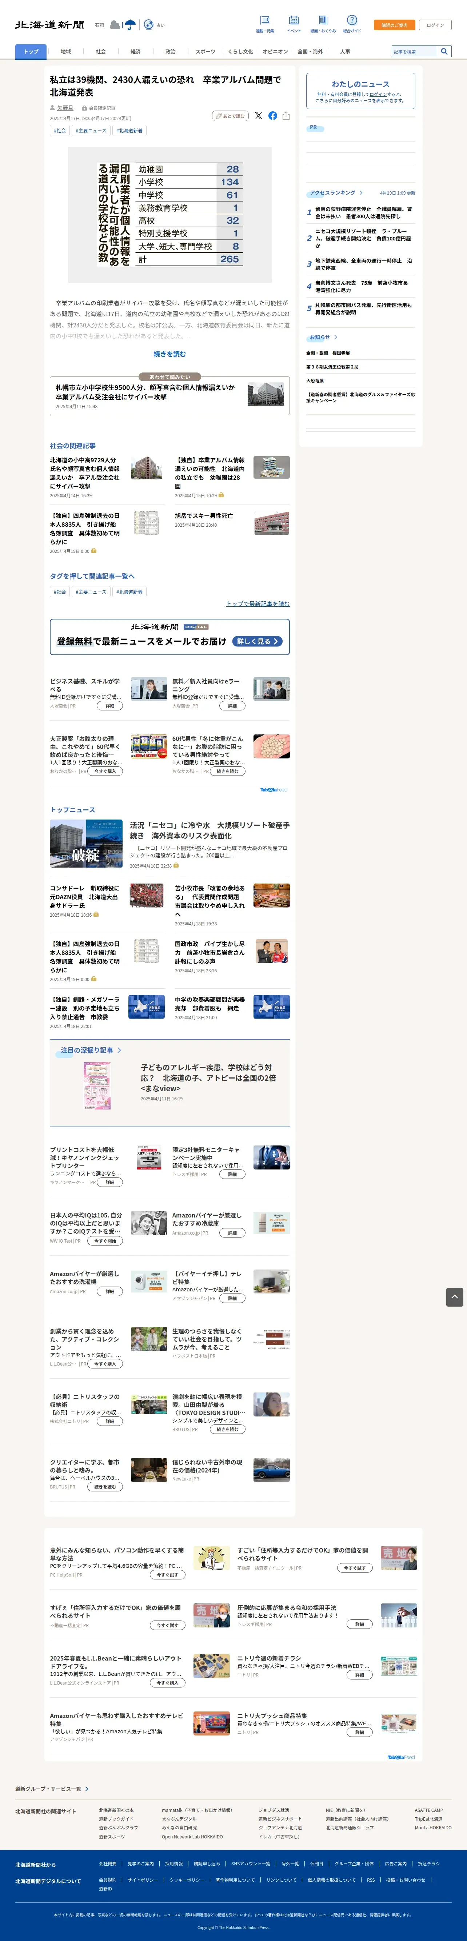Click 続きを読む to continue the article
The image size is (467, 1941).
point(169,354)
